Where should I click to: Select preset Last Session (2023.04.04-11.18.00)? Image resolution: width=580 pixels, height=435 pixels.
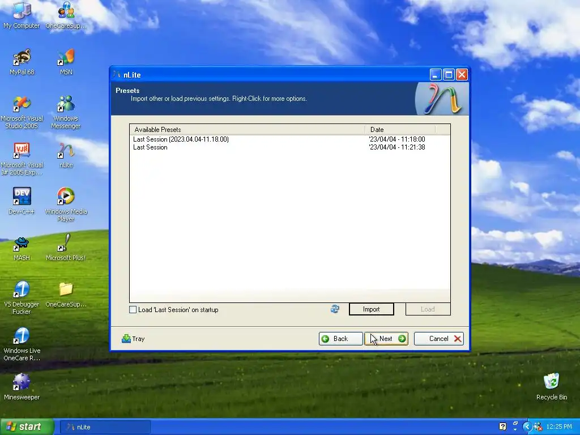pyautogui.click(x=289, y=139)
